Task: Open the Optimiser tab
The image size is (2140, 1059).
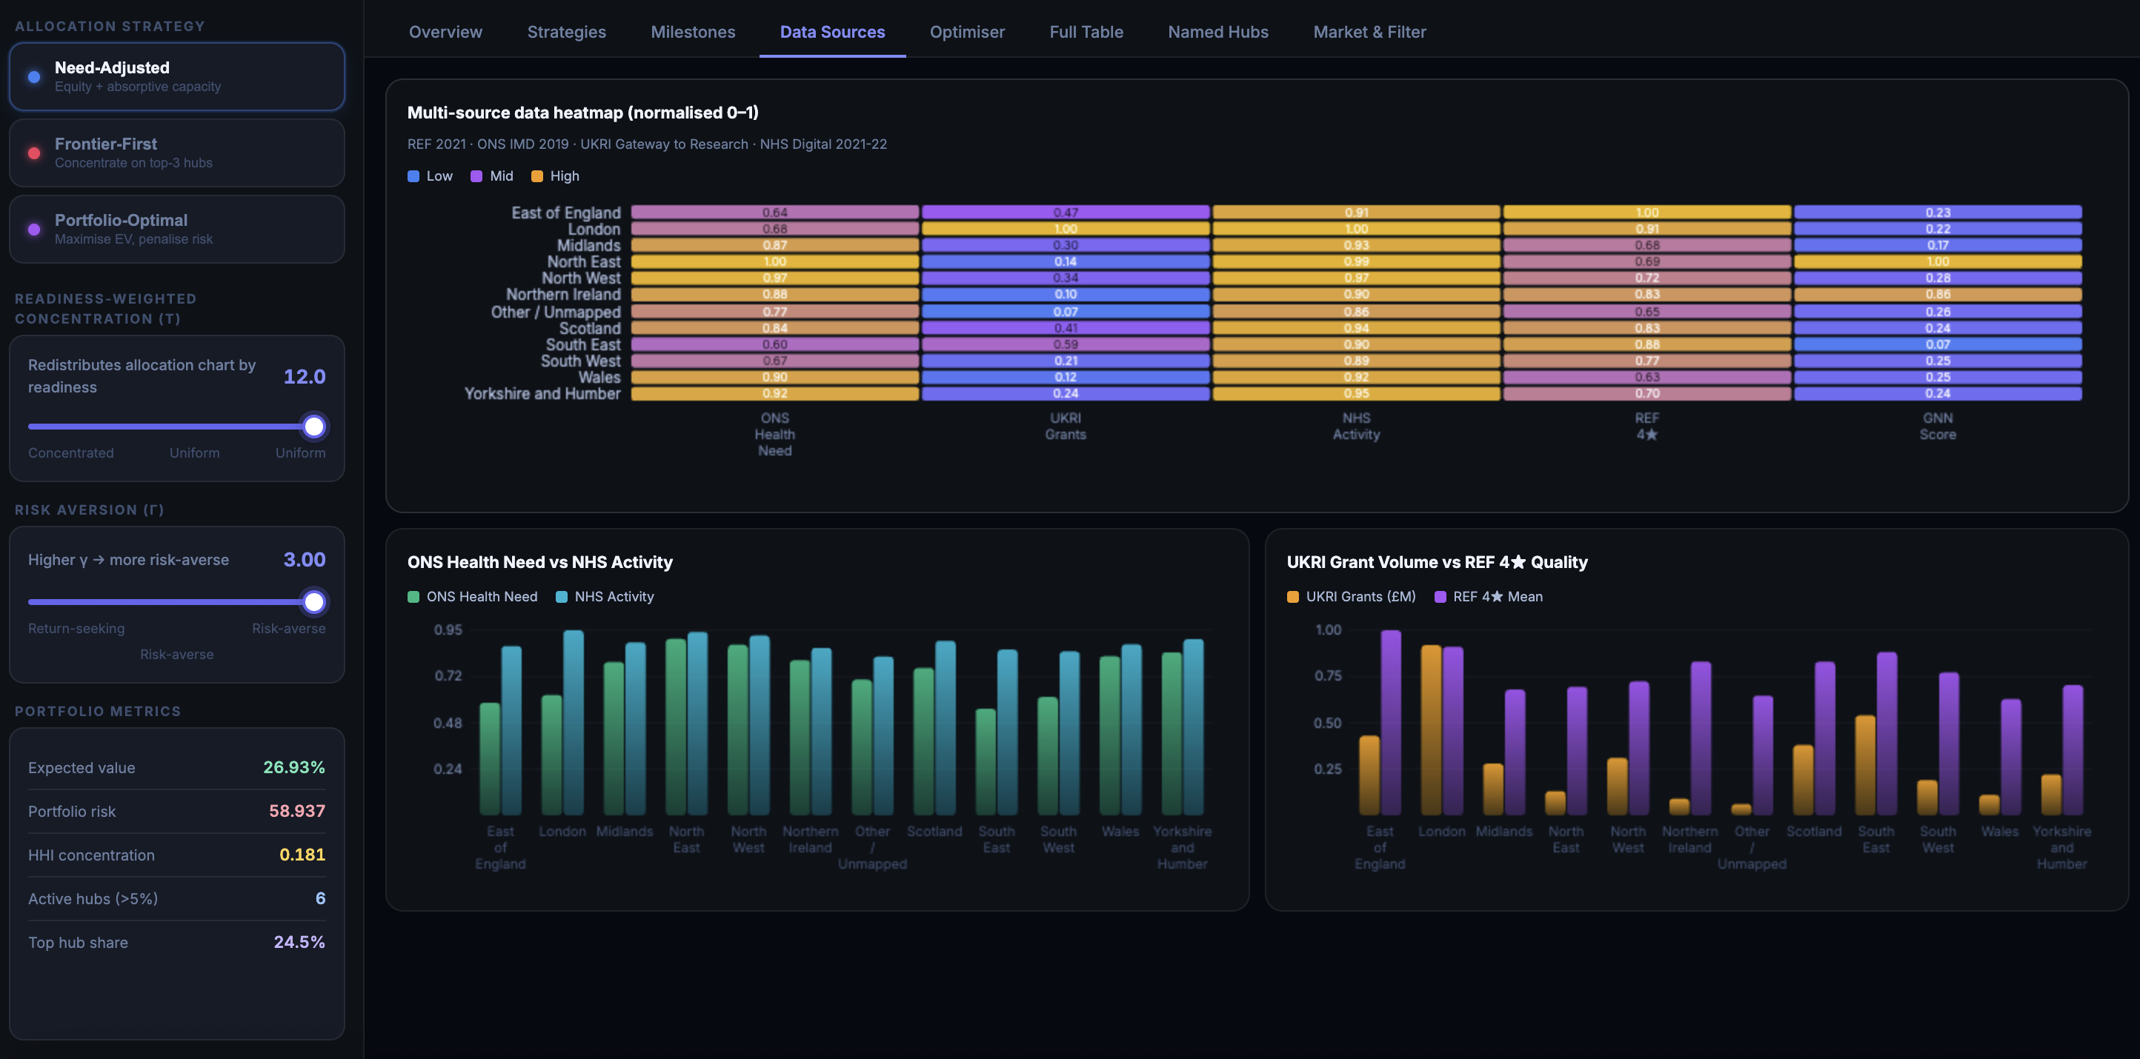Action: [x=967, y=32]
